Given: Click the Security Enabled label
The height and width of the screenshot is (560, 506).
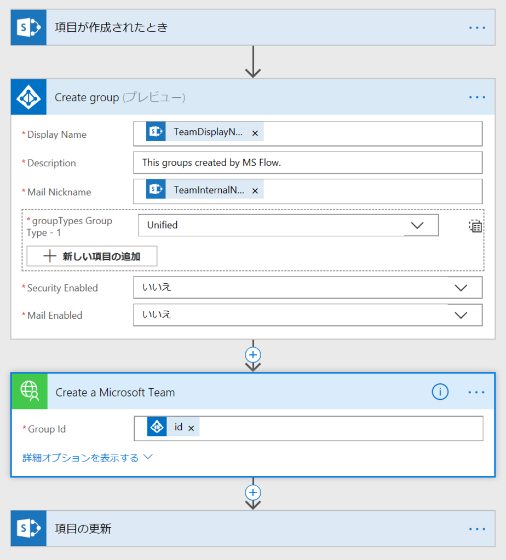Looking at the screenshot, I should coord(62,288).
